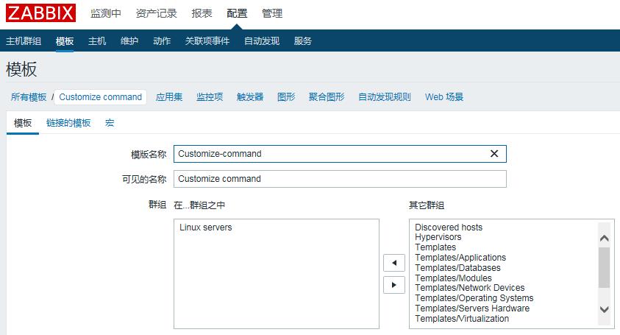
Task: Switch to the 宏 tab
Action: click(110, 123)
